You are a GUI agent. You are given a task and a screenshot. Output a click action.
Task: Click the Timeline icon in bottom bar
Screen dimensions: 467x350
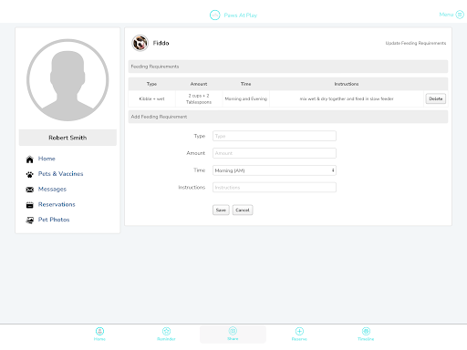(x=366, y=331)
